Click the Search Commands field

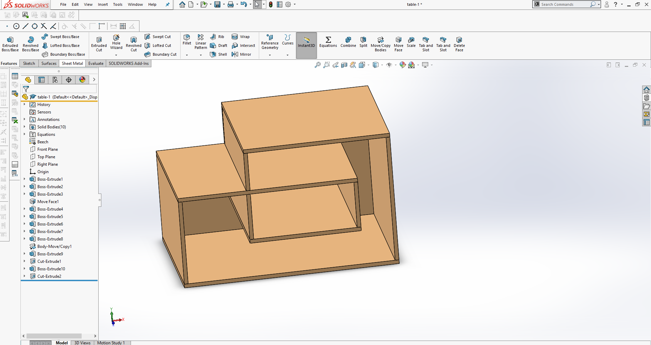[565, 4]
